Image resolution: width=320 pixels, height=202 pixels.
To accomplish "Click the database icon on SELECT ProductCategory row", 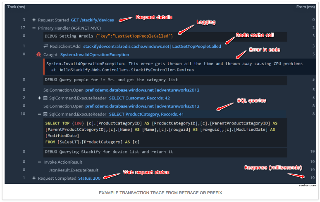I will (x=45, y=114).
